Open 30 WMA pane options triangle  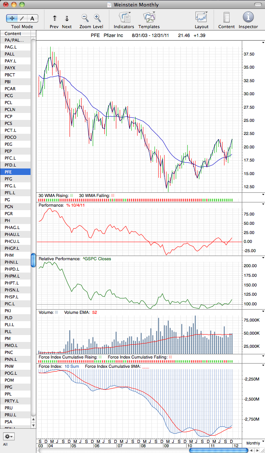pos(263,195)
